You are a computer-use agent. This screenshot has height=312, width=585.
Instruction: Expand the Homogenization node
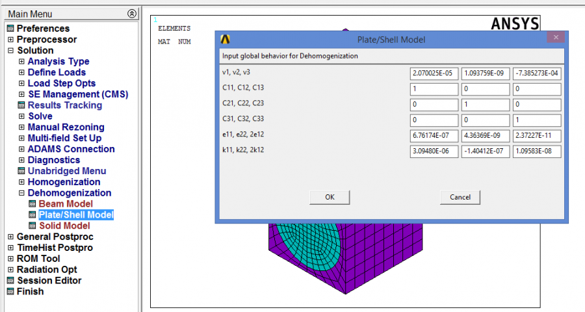[x=21, y=182]
